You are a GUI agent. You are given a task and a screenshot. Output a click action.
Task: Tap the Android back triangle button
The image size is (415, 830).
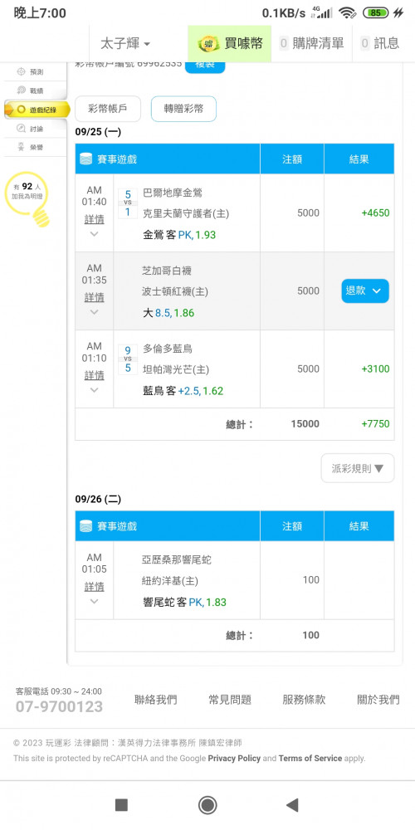[x=291, y=805]
